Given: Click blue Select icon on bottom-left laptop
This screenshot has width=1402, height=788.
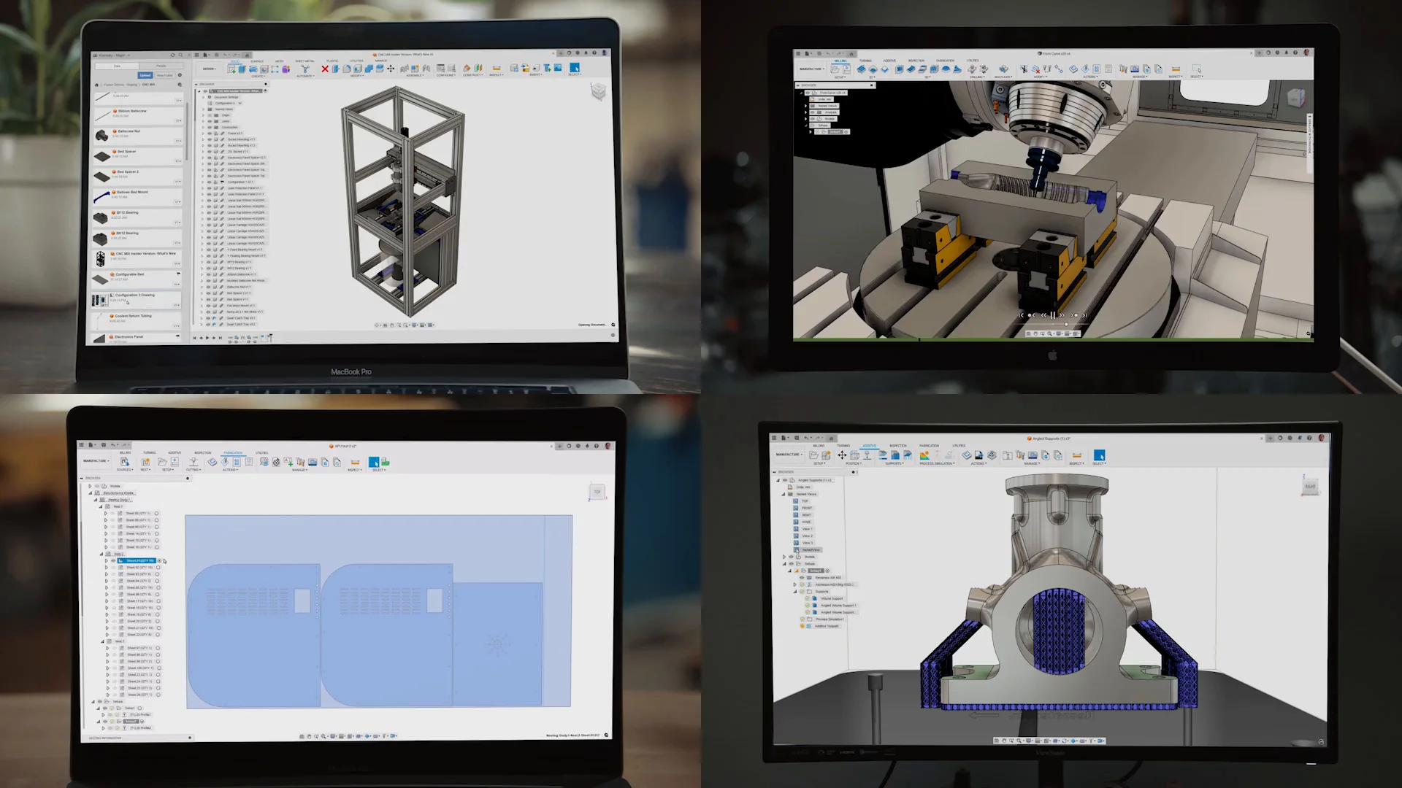Looking at the screenshot, I should point(374,462).
